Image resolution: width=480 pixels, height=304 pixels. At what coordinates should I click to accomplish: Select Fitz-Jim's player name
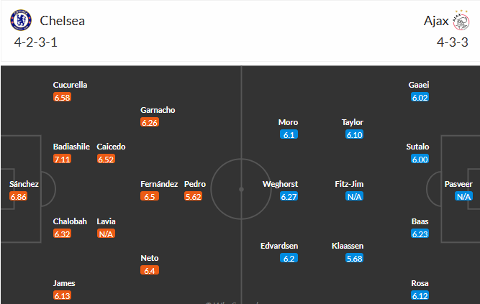click(x=349, y=184)
